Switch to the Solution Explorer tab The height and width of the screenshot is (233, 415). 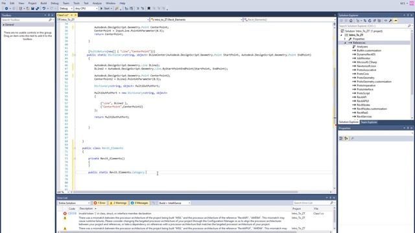click(x=349, y=122)
